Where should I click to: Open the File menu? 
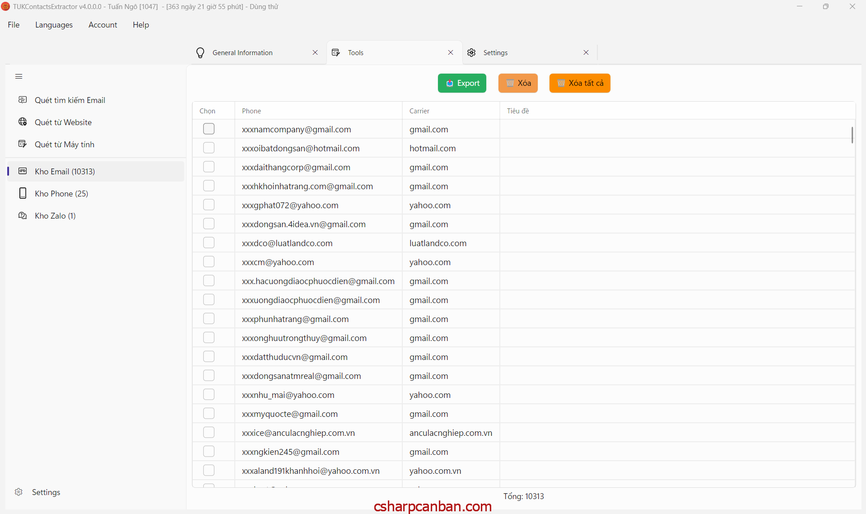click(x=14, y=25)
